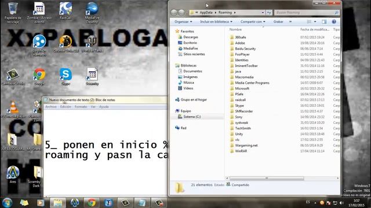This screenshot has width=371, height=208.
Task: Show hidden system tray icons
Action: (x=315, y=203)
